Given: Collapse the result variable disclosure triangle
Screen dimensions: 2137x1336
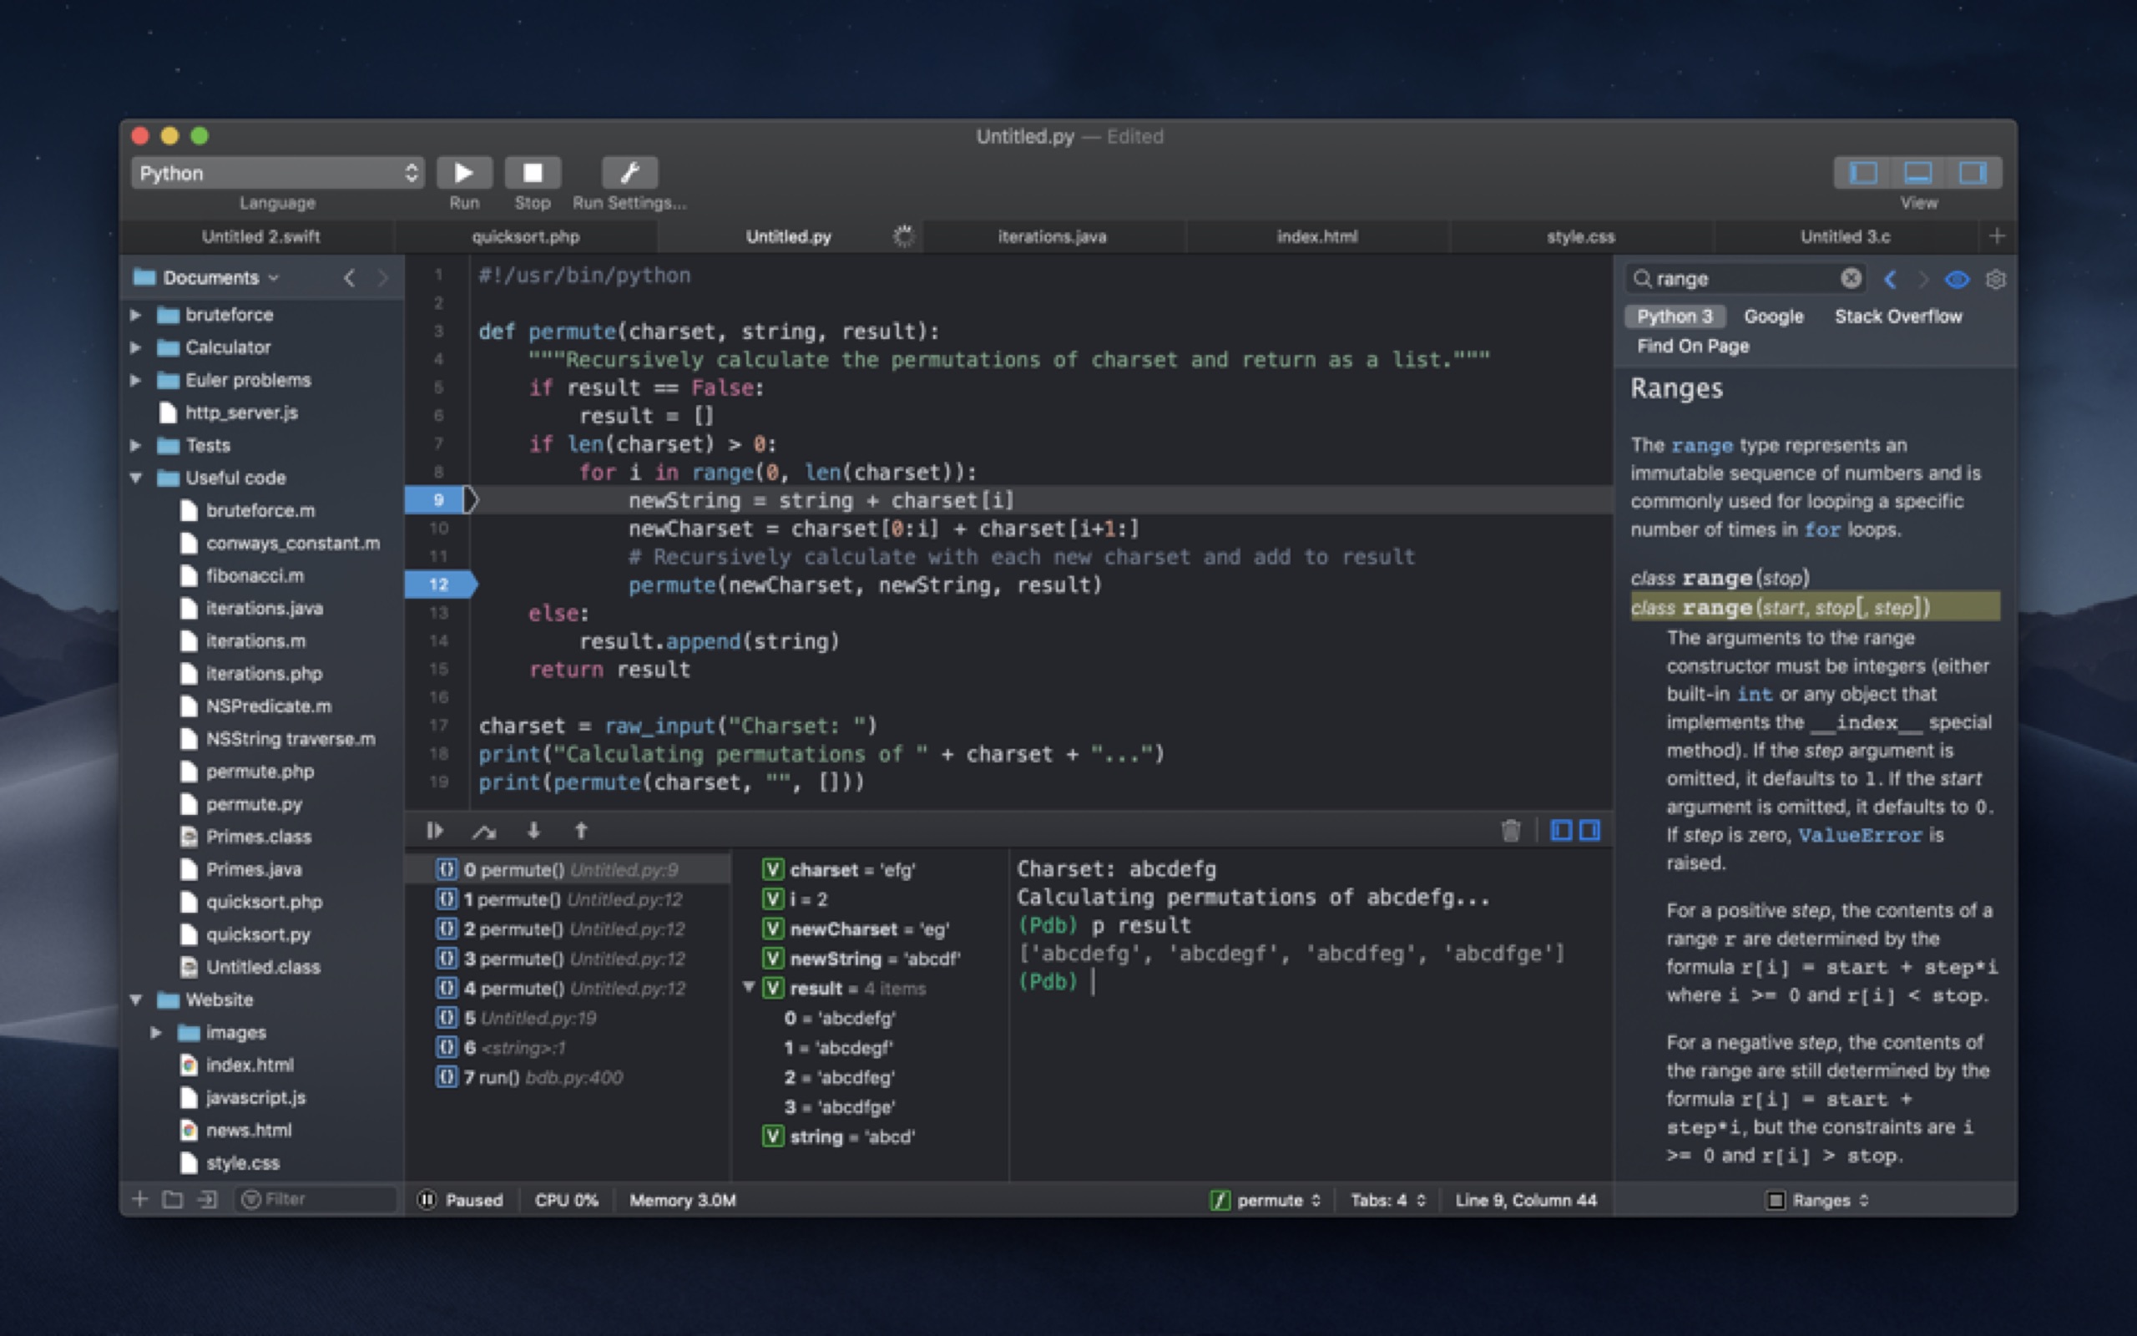Looking at the screenshot, I should click(x=749, y=987).
